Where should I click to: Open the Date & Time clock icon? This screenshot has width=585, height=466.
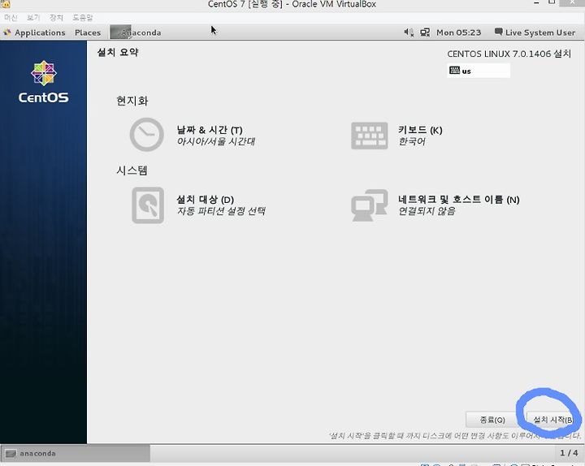146,135
